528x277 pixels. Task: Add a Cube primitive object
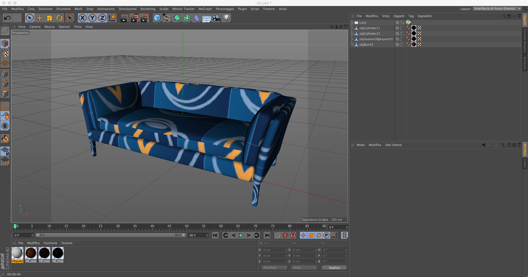[157, 18]
